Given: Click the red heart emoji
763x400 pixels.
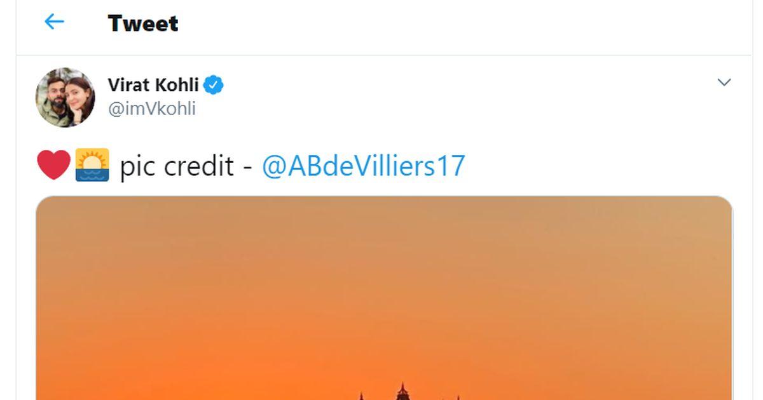Looking at the screenshot, I should (53, 165).
